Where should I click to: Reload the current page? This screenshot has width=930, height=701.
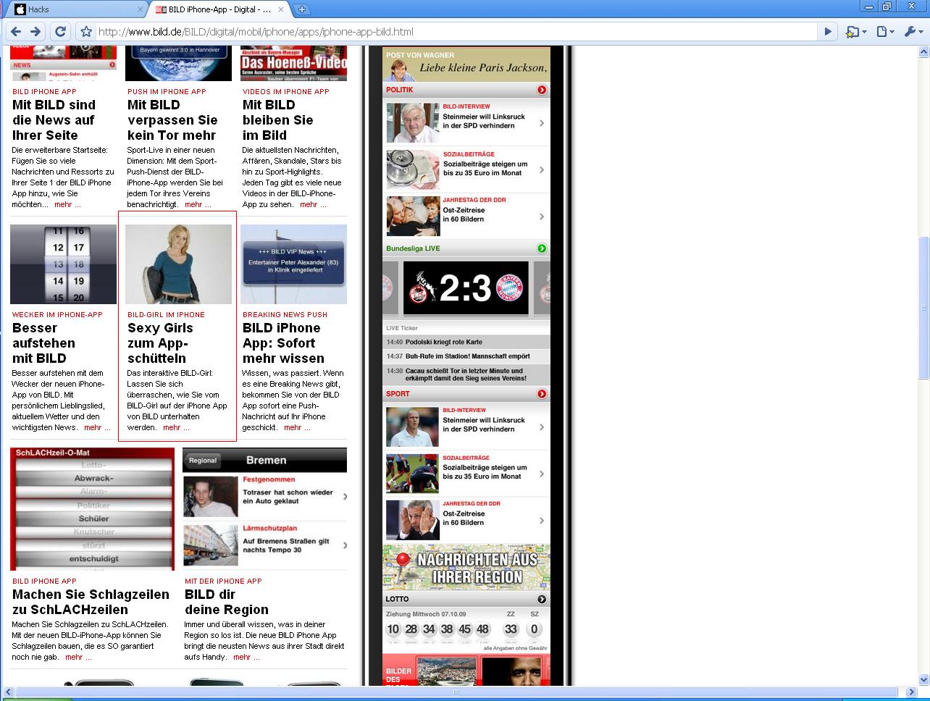pos(61,32)
